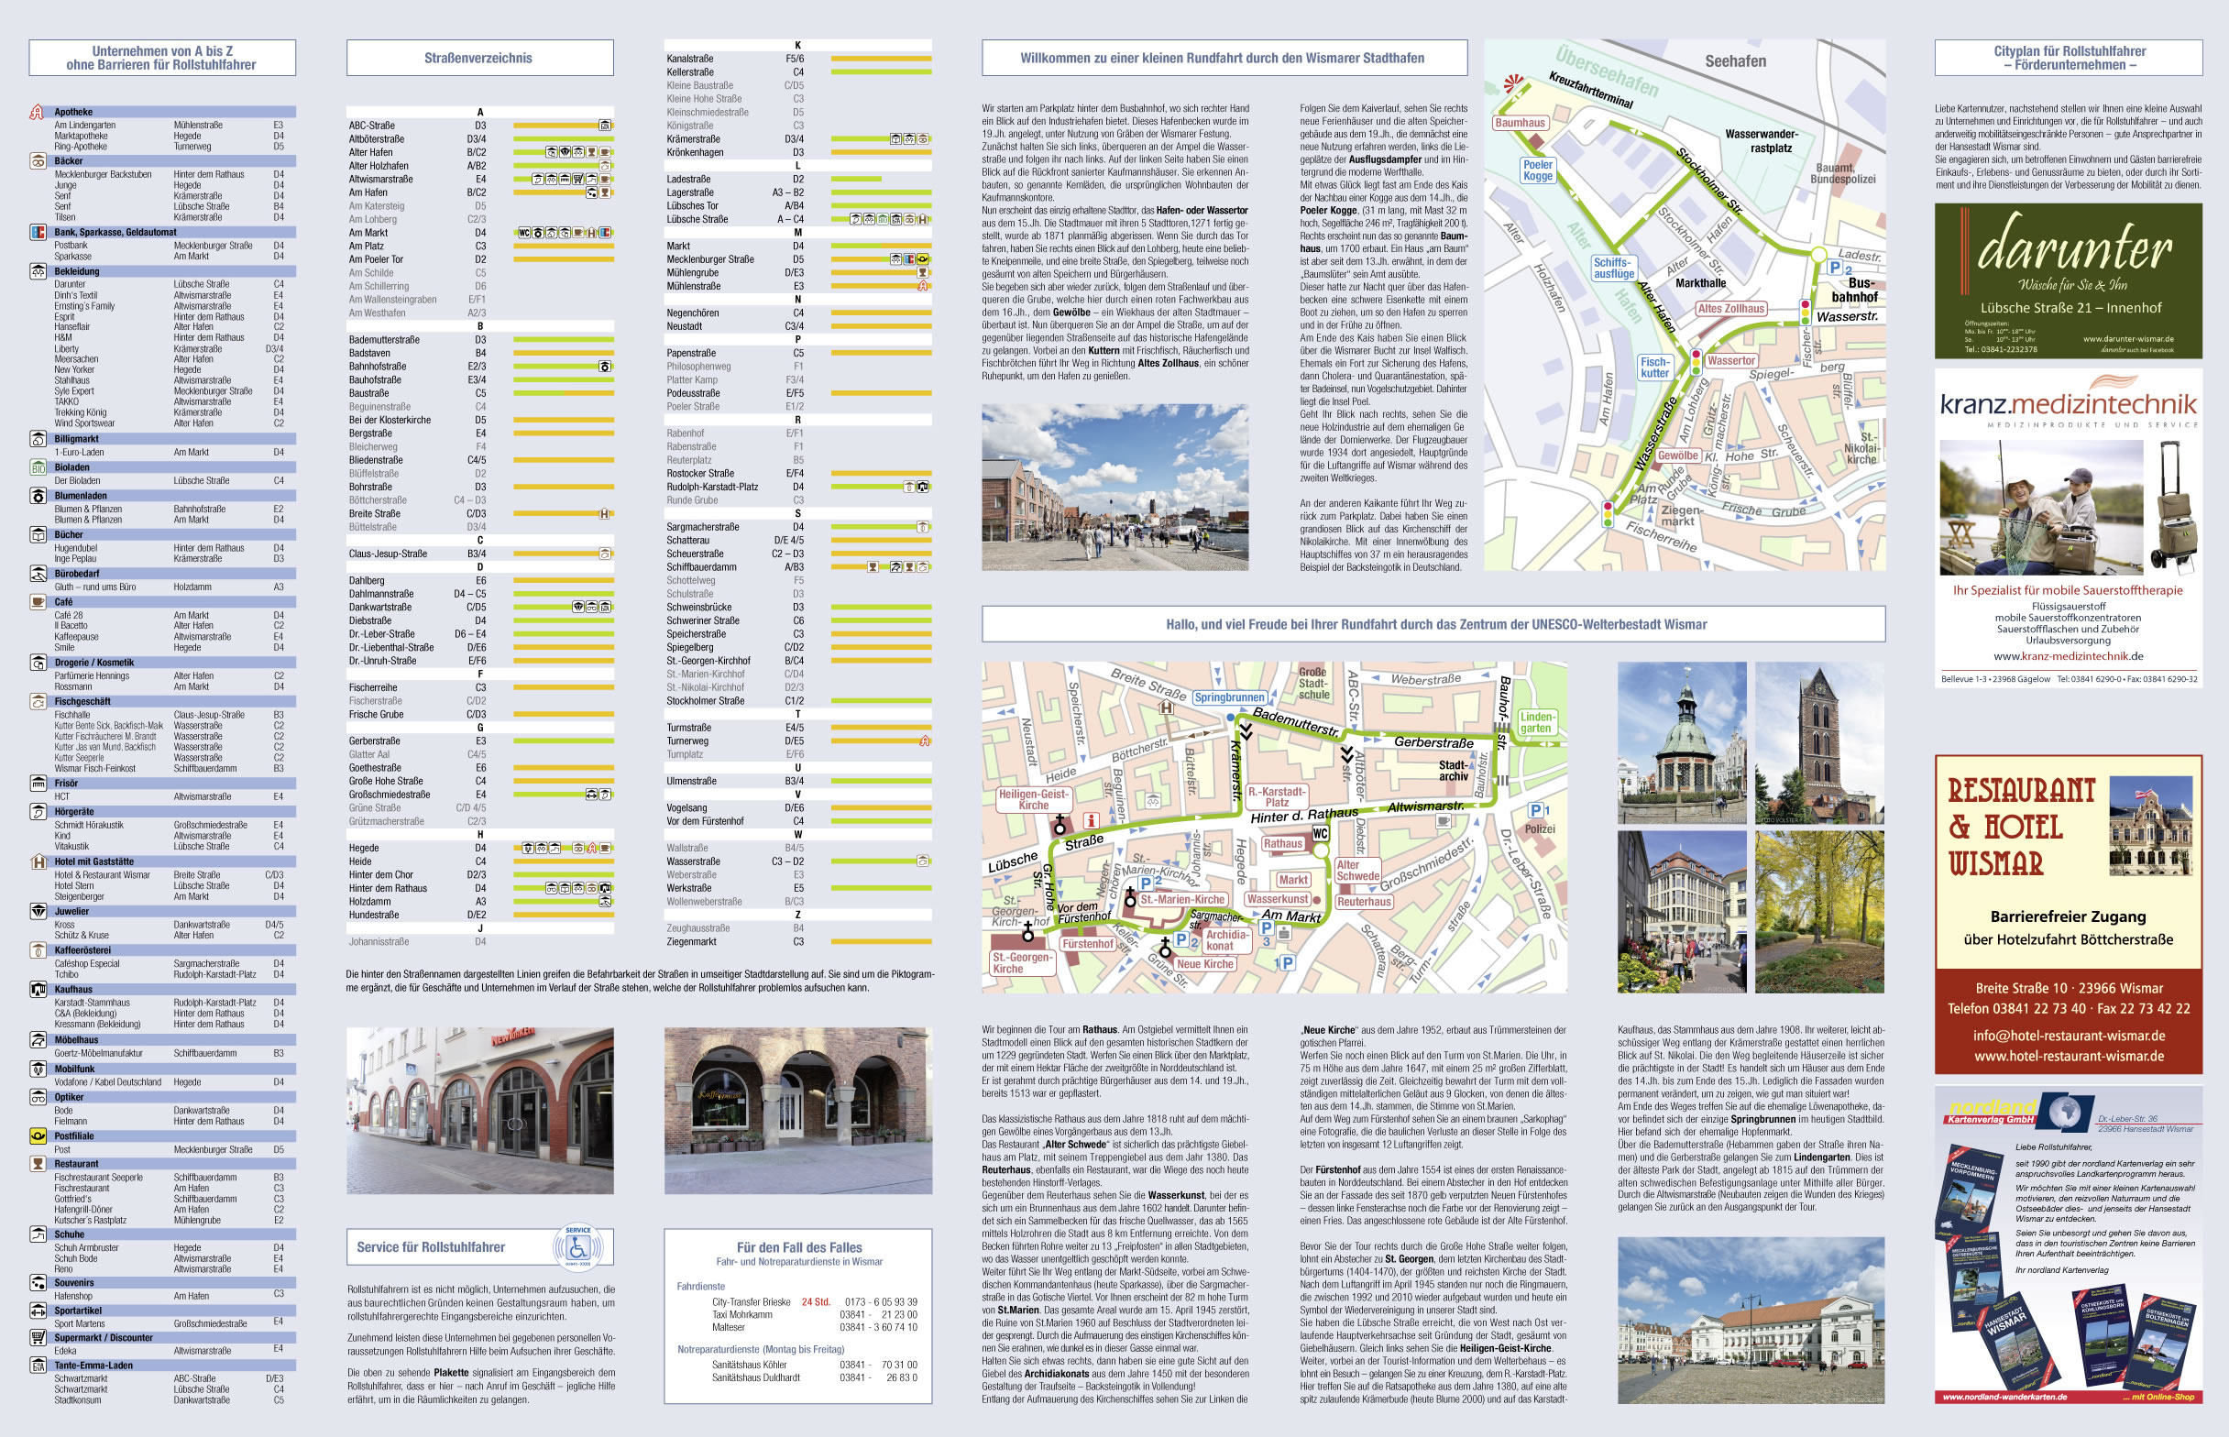Select the Bürobedarf office-supplies pictogram
The image size is (2229, 1437).
pyautogui.click(x=38, y=574)
